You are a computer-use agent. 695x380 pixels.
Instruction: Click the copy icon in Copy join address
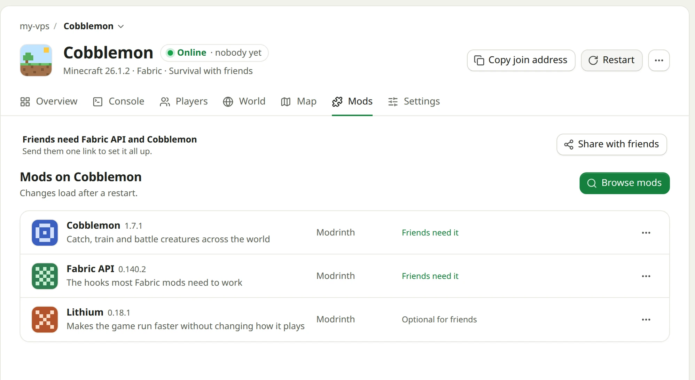[x=479, y=60]
